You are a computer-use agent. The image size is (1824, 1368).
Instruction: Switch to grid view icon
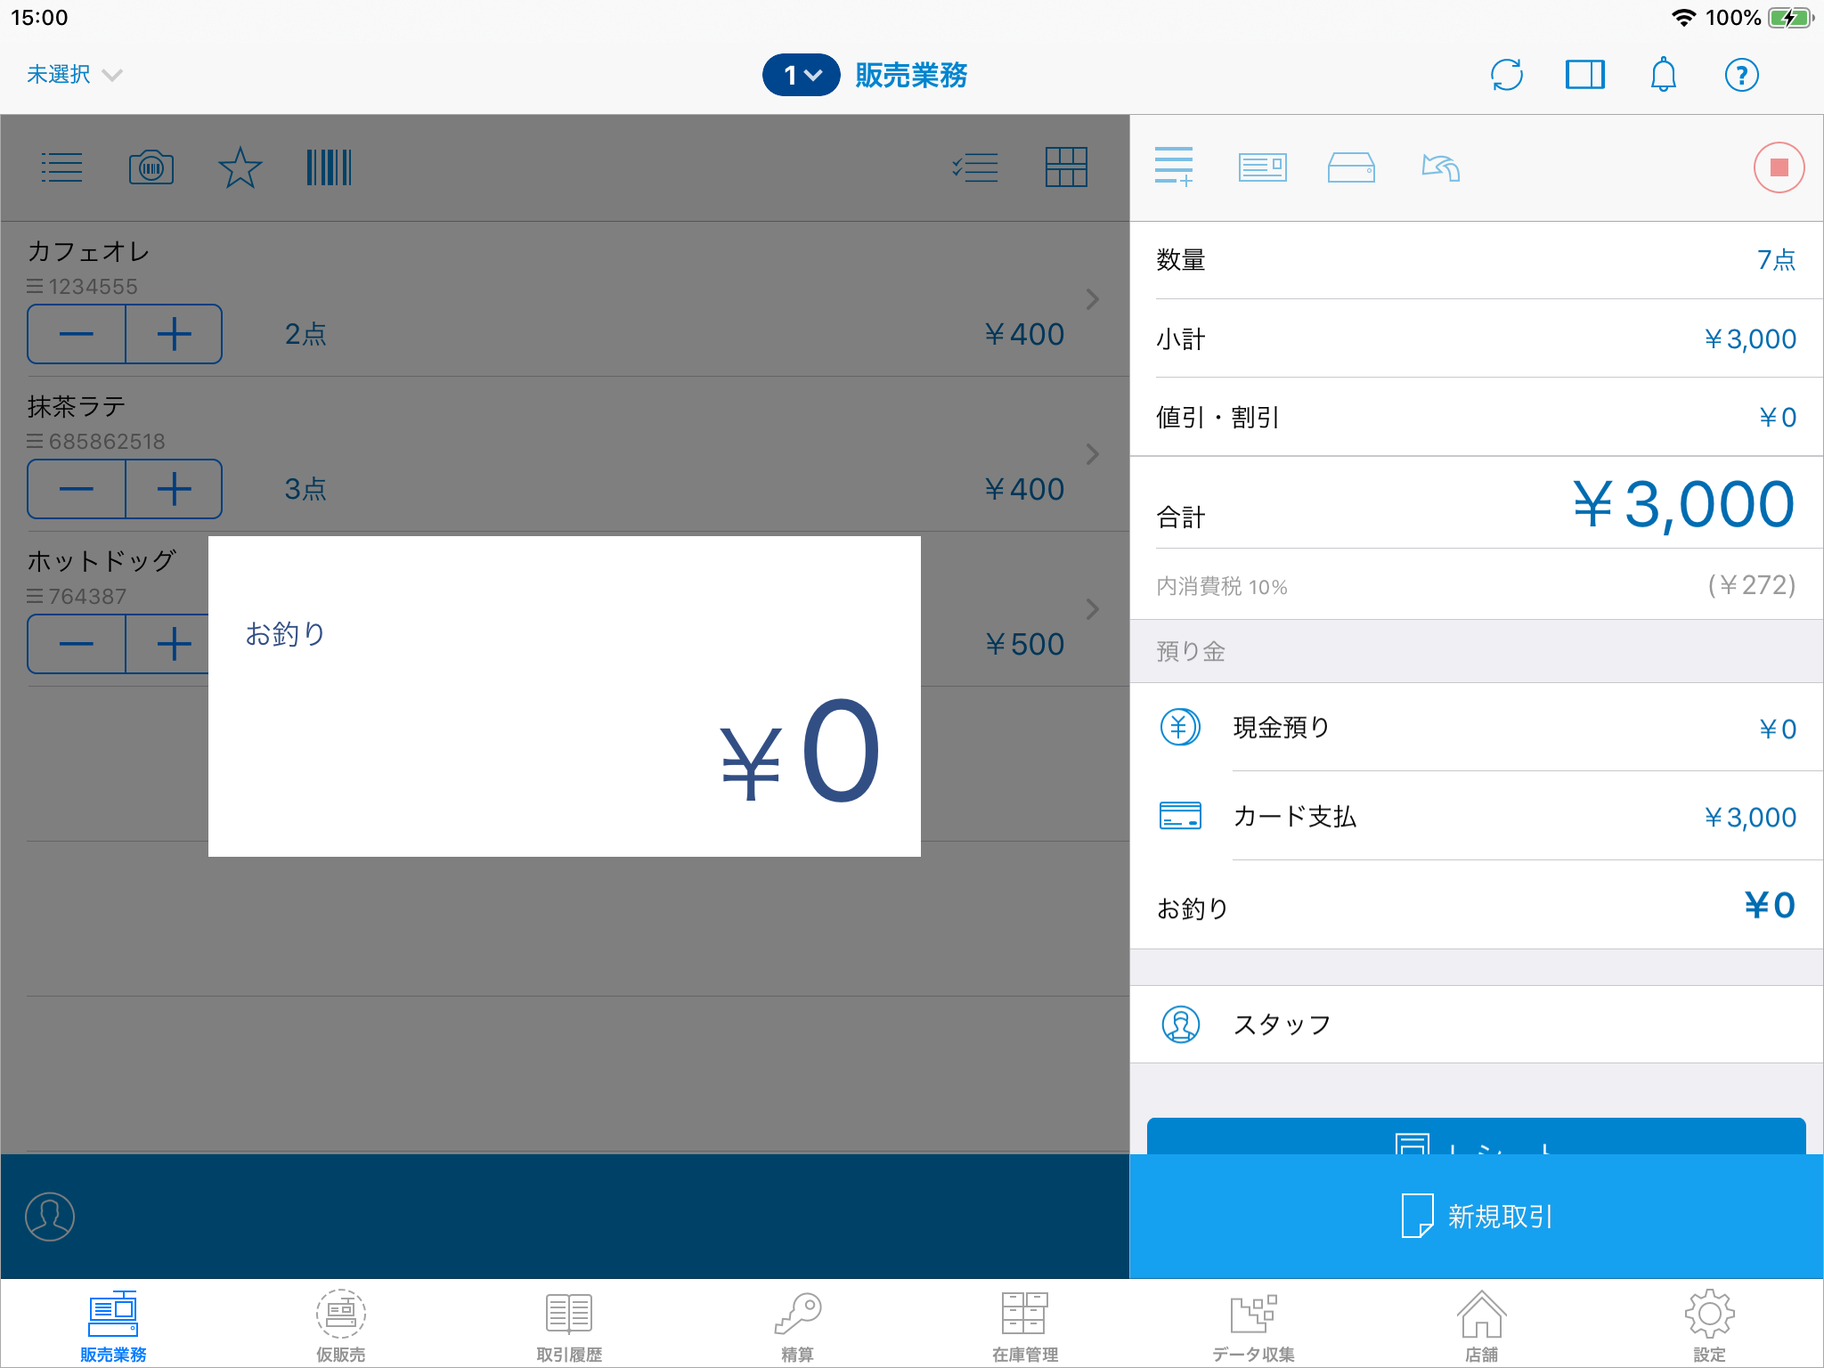coord(1066,167)
